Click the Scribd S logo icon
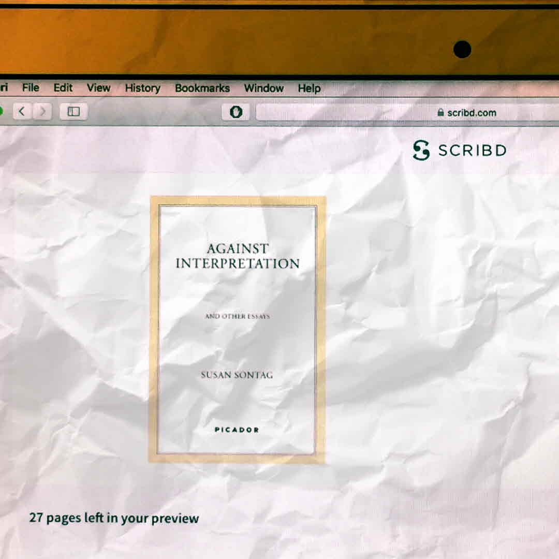Screen dimensions: 559x559 [x=421, y=150]
